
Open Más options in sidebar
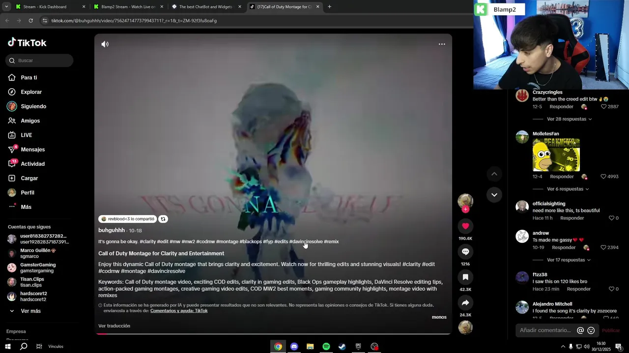click(x=26, y=207)
